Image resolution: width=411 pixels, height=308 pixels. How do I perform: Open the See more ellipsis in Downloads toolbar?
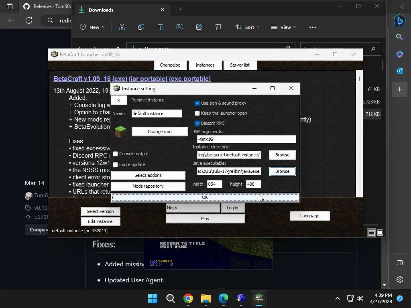312,27
